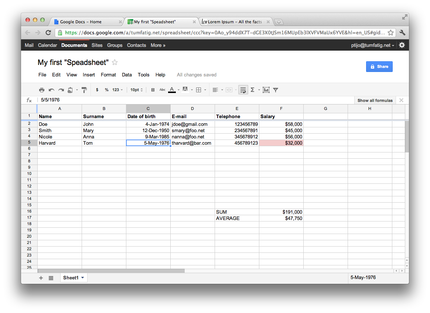This screenshot has height=313, width=430.
Task: Expand the functions dropdown arrow
Action: click(259, 90)
